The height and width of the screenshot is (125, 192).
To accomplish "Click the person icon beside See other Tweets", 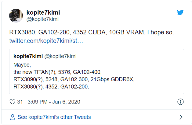I will [x=13, y=117].
